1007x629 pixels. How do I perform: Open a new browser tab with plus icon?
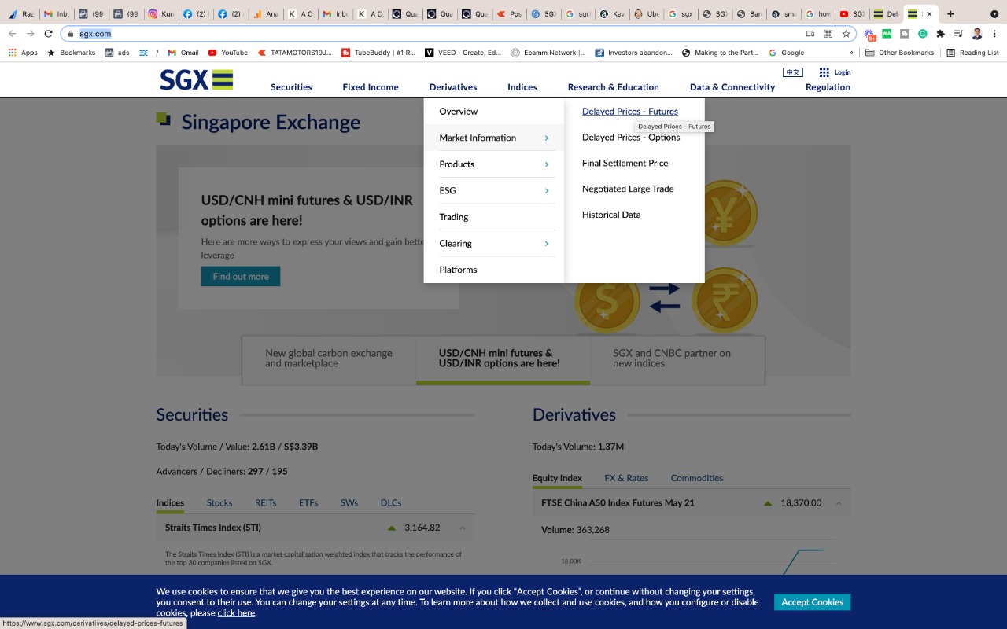point(950,14)
